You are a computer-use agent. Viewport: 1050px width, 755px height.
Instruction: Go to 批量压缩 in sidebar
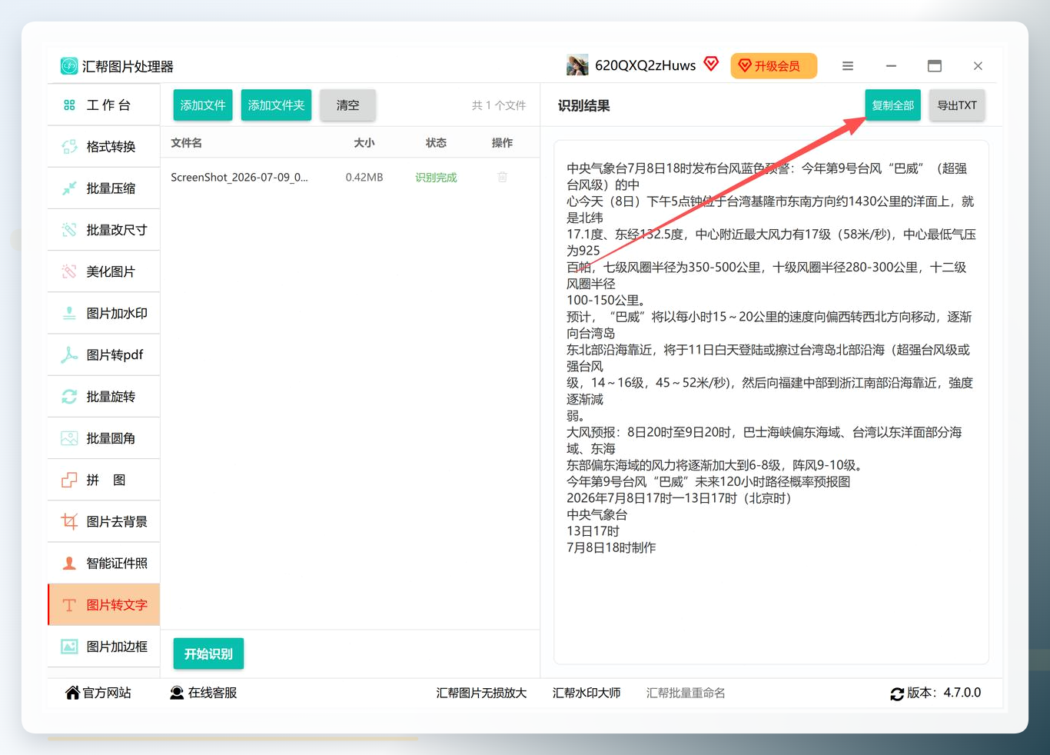104,188
